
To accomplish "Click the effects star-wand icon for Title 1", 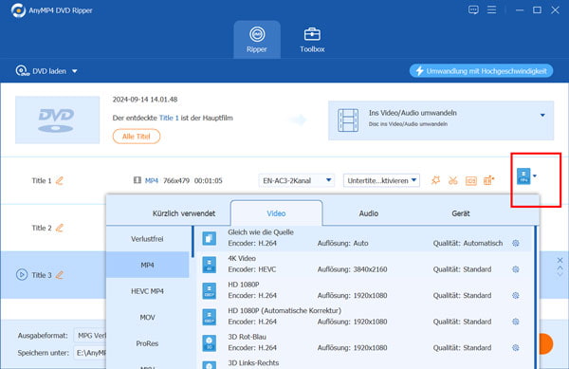I will 435,180.
